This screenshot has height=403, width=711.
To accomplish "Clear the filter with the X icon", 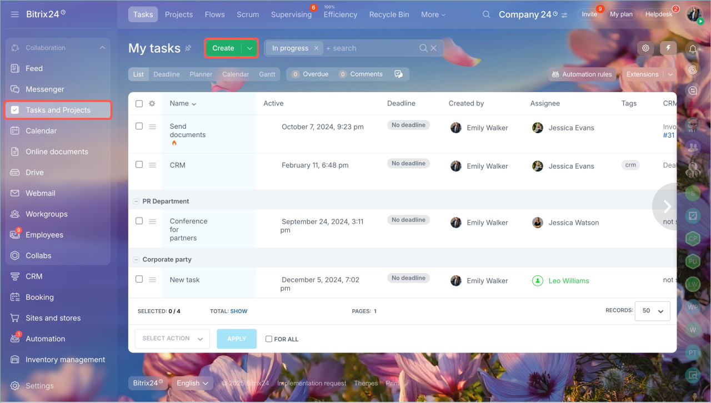I will [434, 48].
